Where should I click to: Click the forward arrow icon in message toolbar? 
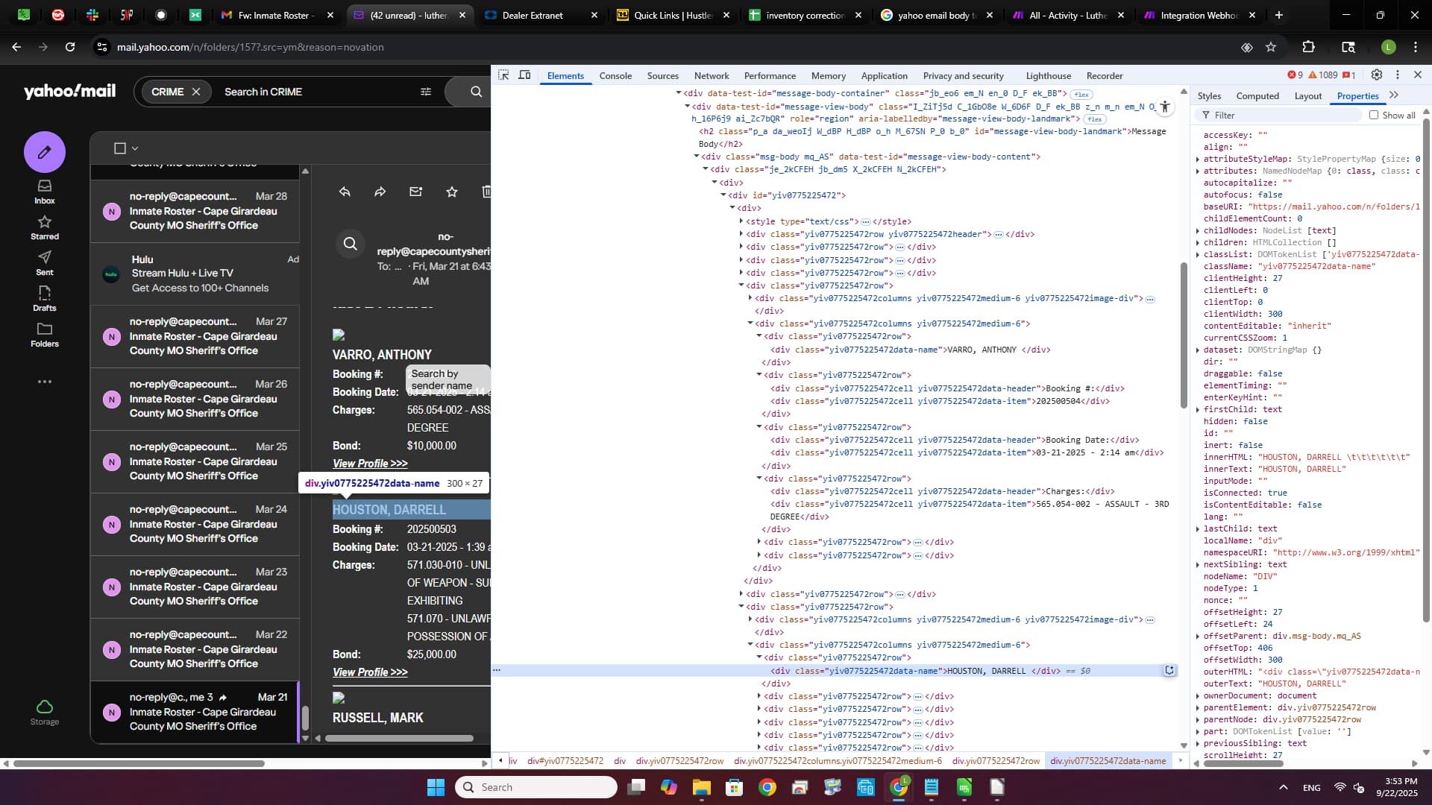[x=380, y=192]
